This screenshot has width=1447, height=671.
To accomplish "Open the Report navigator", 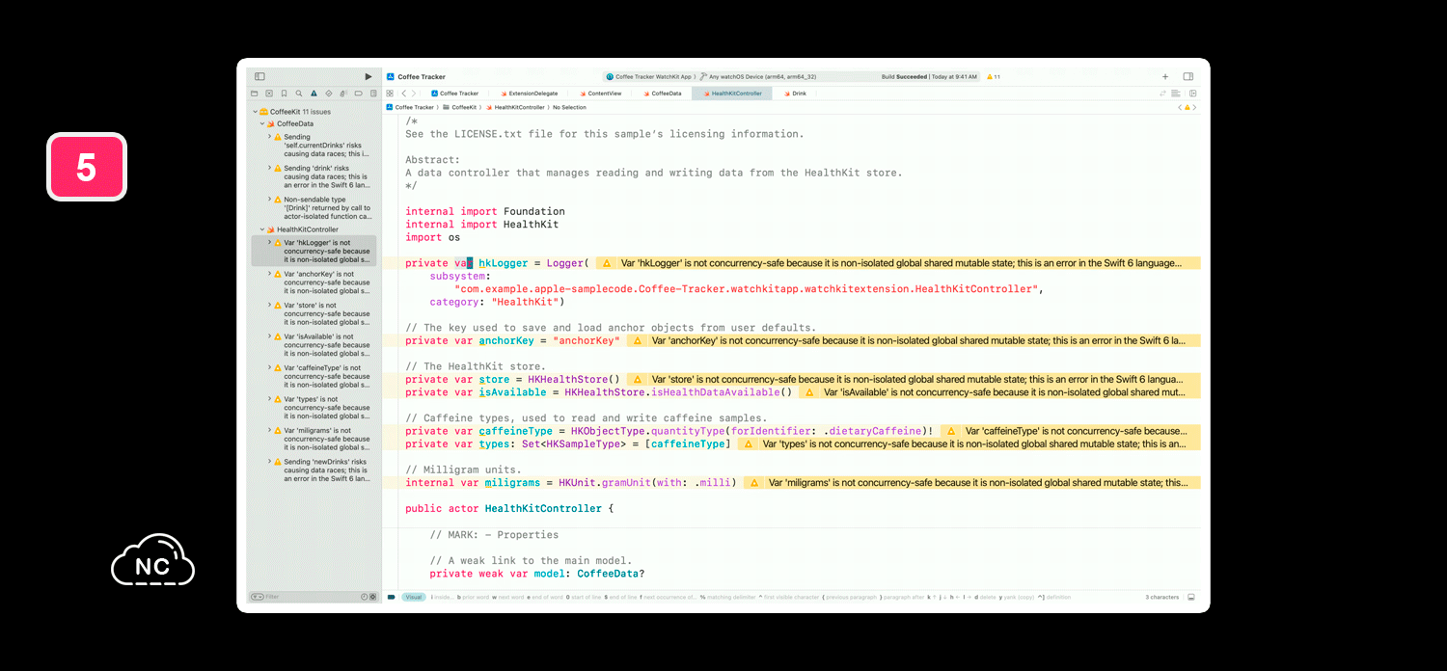I will pyautogui.click(x=373, y=94).
